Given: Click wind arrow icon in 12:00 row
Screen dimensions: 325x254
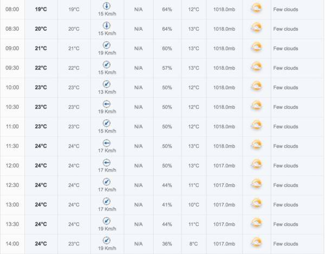Looking at the screenshot, I should click(107, 163).
